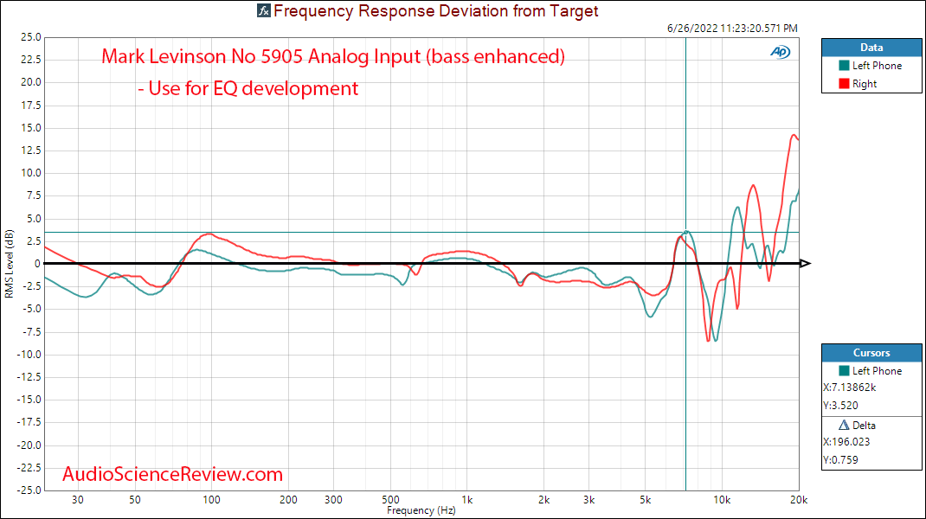Click the "1k" tick on the frequency axis

(466, 499)
